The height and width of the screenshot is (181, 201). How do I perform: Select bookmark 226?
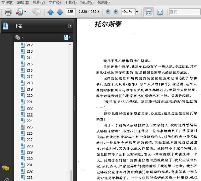click(x=30, y=133)
